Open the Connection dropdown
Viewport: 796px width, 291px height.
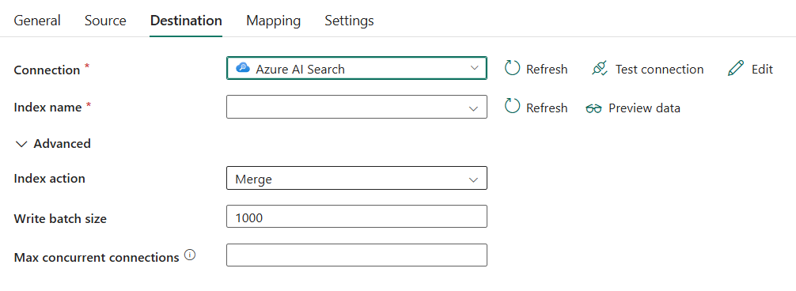click(x=356, y=69)
